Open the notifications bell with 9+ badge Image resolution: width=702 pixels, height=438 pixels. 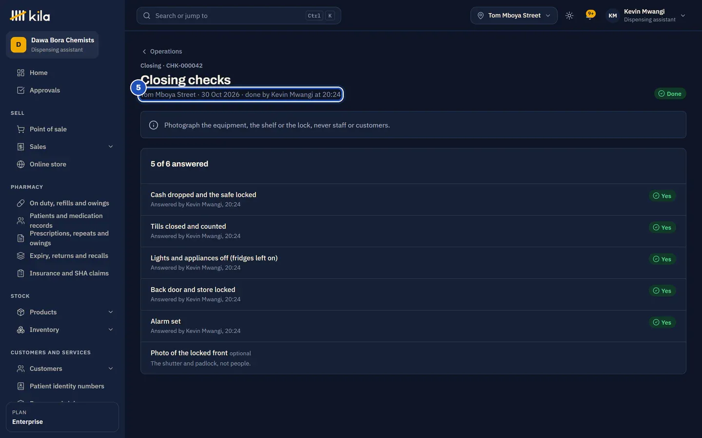click(590, 16)
